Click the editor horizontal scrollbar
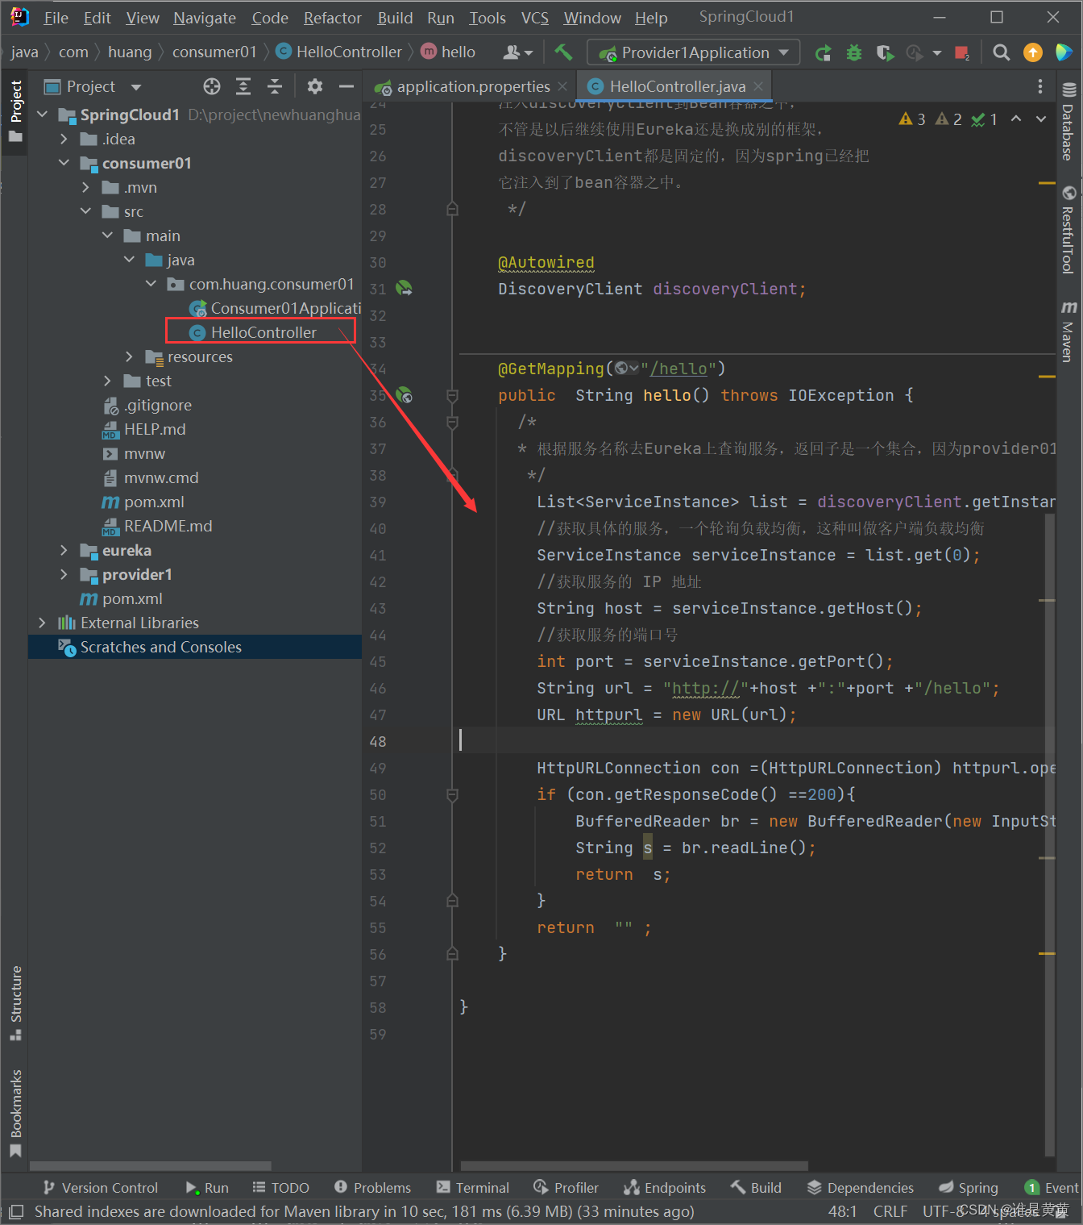This screenshot has width=1083, height=1225. pyautogui.click(x=634, y=1165)
